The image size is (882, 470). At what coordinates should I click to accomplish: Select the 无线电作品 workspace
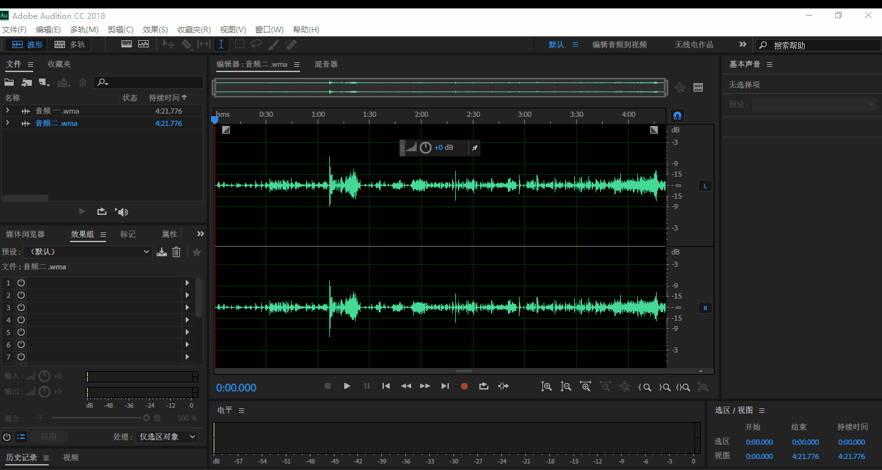[694, 44]
